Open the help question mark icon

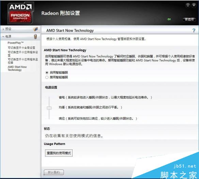[x=194, y=30]
